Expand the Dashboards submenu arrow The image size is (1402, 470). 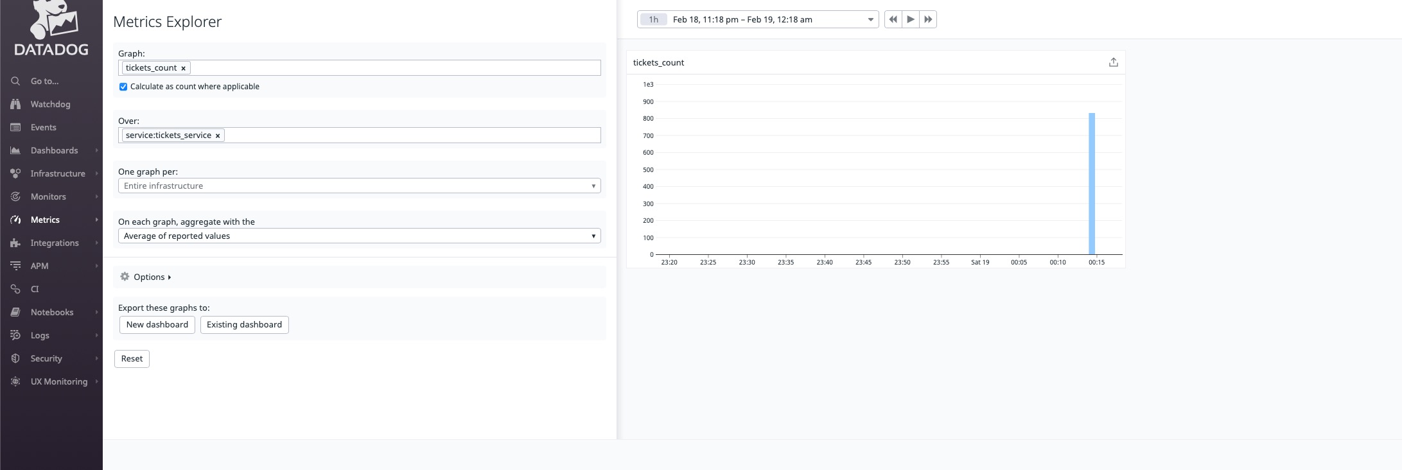(x=97, y=150)
